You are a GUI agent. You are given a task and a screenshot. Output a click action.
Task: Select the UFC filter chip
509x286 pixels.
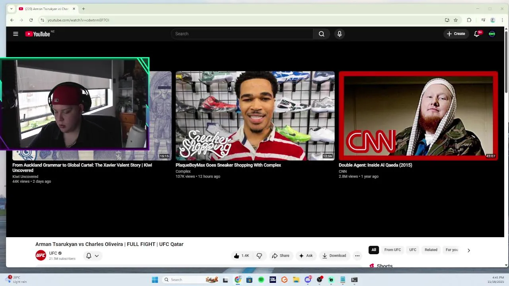coord(413,250)
